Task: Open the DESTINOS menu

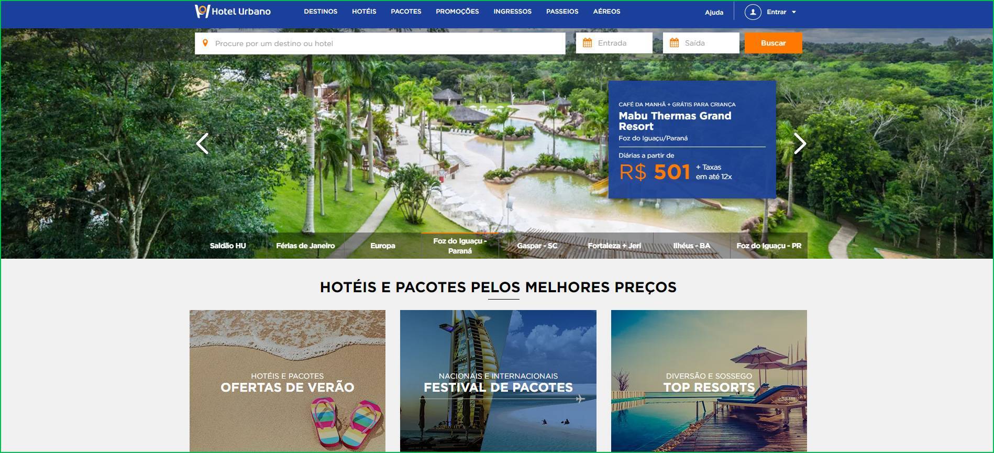Action: coord(321,11)
